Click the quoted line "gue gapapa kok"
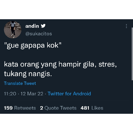Screen dimensions: 133x133 pos(33,45)
